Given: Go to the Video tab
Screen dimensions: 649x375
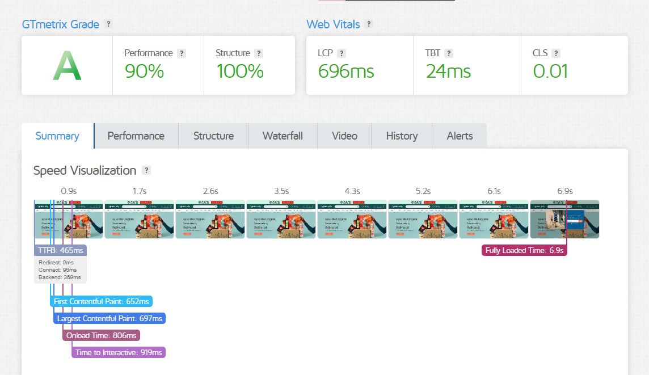Looking at the screenshot, I should (x=344, y=136).
